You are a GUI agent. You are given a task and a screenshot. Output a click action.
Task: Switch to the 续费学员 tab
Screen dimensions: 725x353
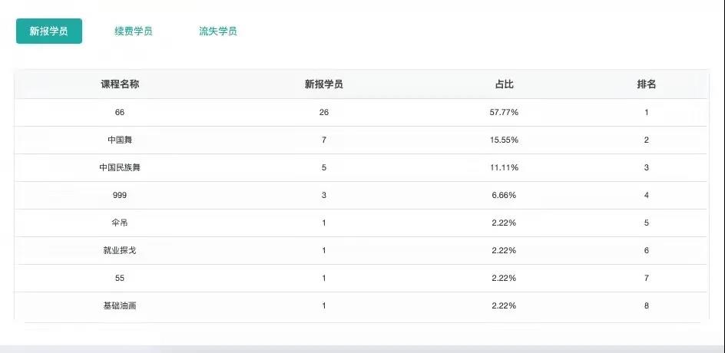pyautogui.click(x=134, y=31)
